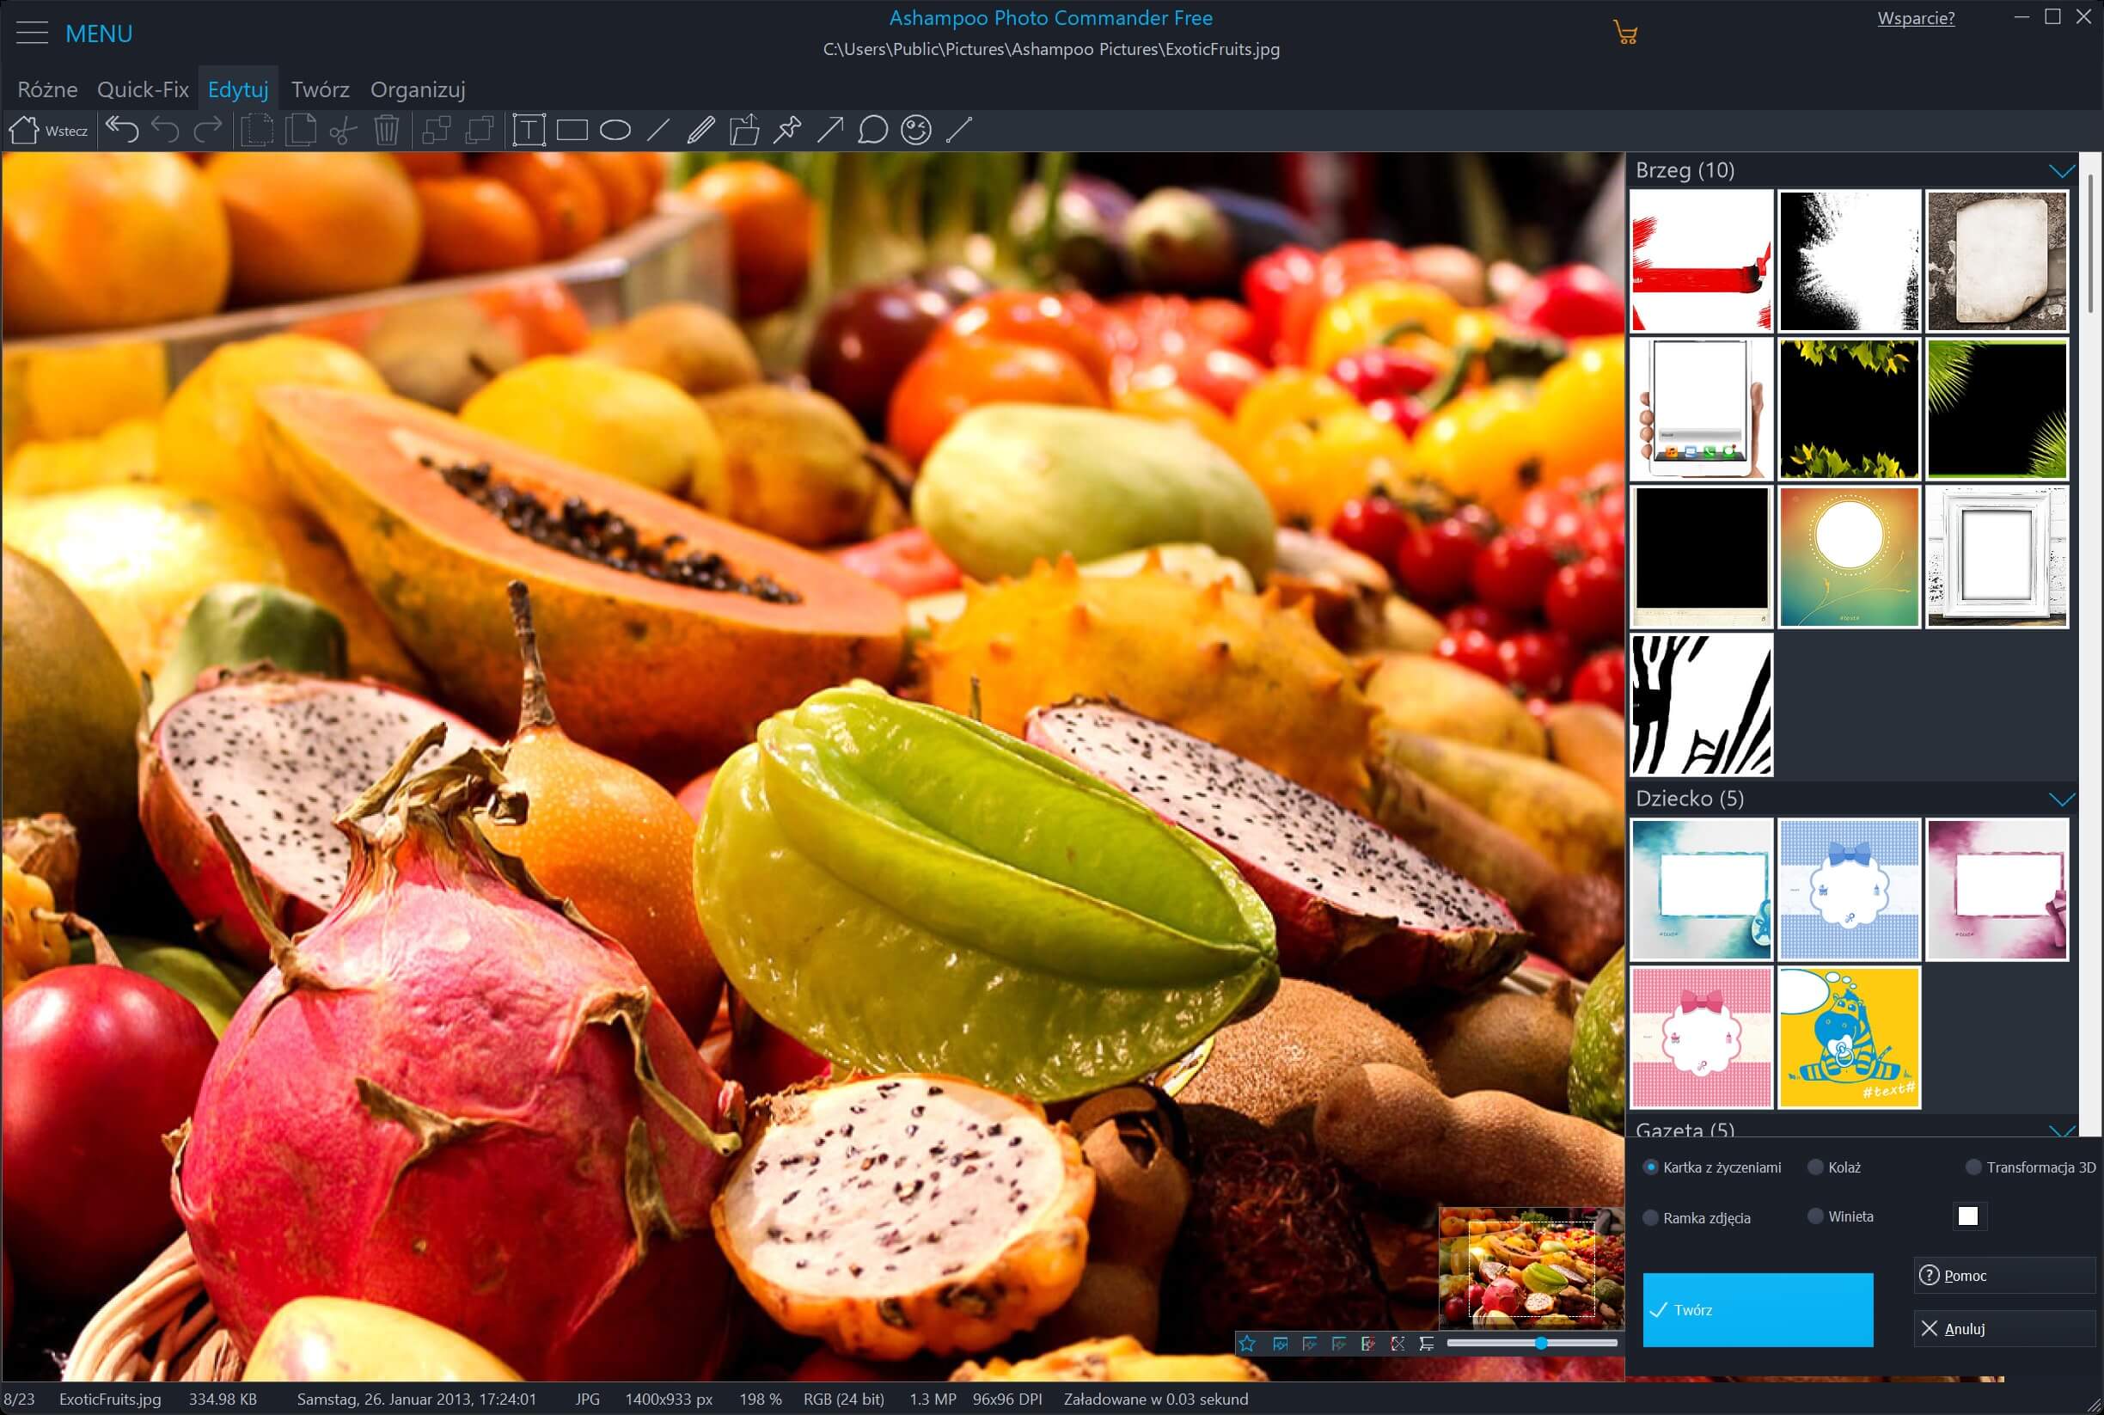Select the Kolaż radio option
This screenshot has width=2104, height=1415.
[x=1815, y=1167]
